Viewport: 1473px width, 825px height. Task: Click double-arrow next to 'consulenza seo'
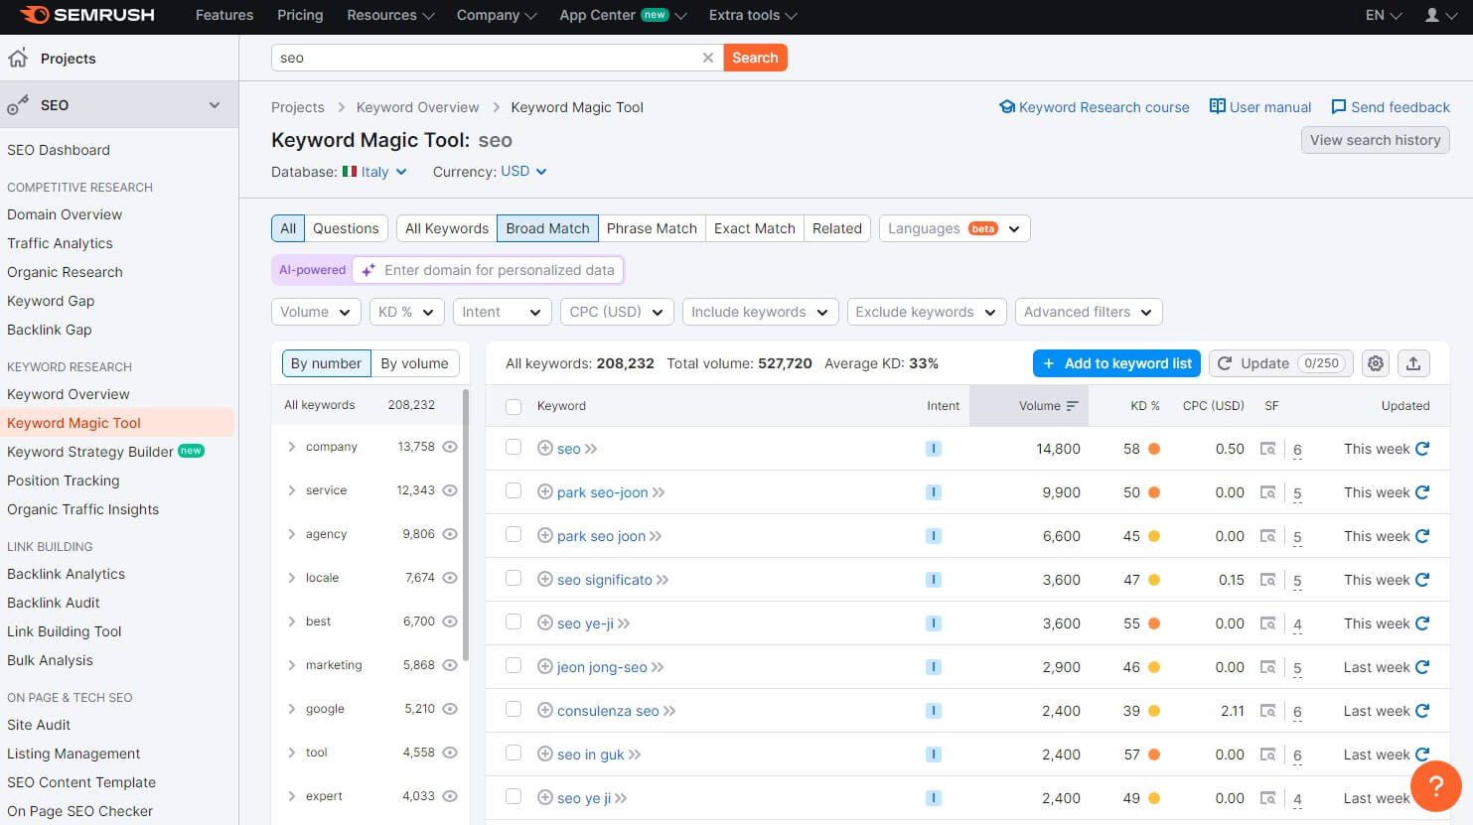pyautogui.click(x=669, y=711)
